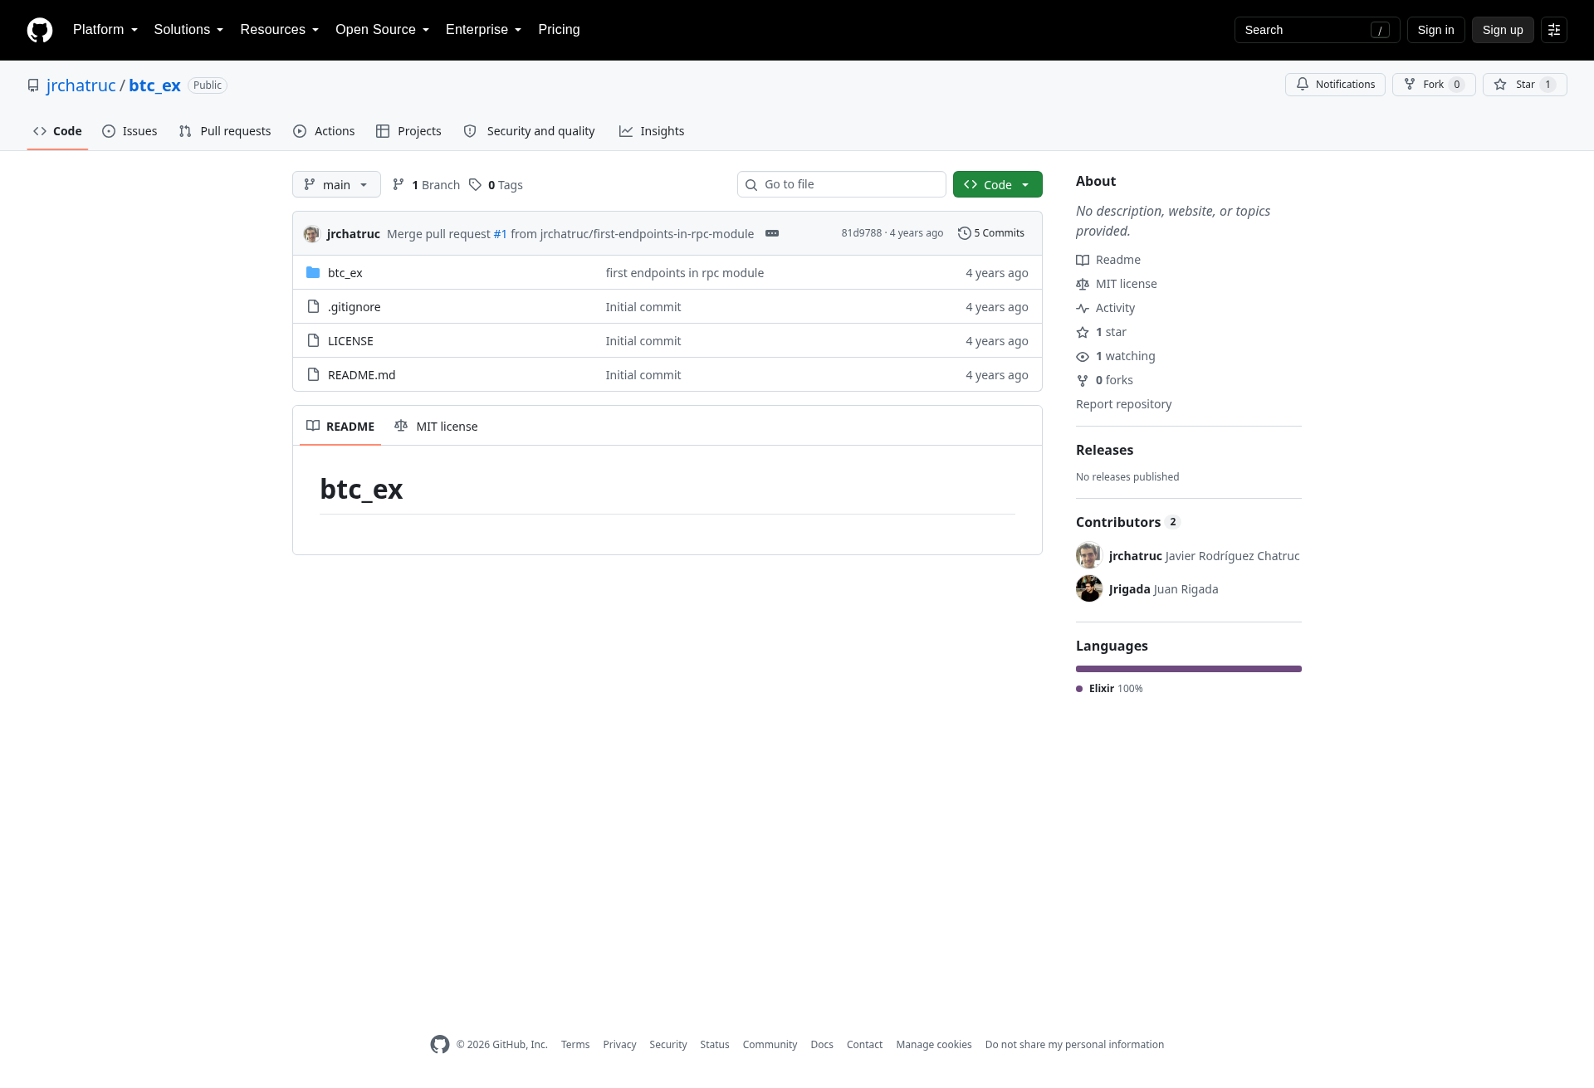The image size is (1594, 1088).
Task: Open the jrchatruc owner link
Action: point(81,85)
